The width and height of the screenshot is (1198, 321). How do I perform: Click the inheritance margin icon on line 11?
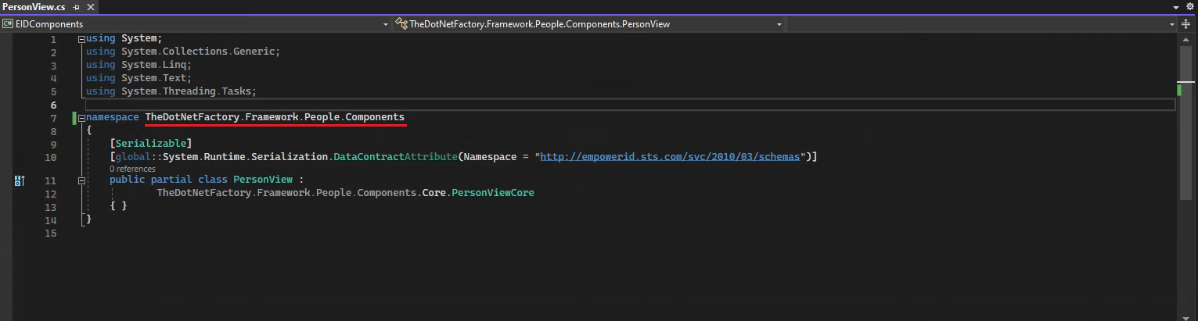(20, 180)
